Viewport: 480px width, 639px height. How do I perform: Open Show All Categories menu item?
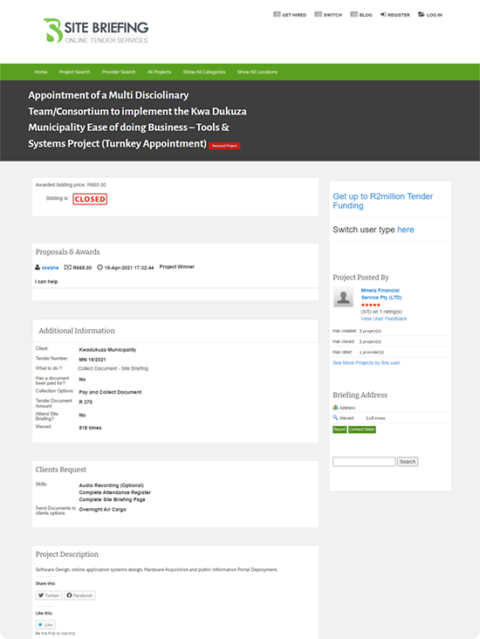point(204,72)
